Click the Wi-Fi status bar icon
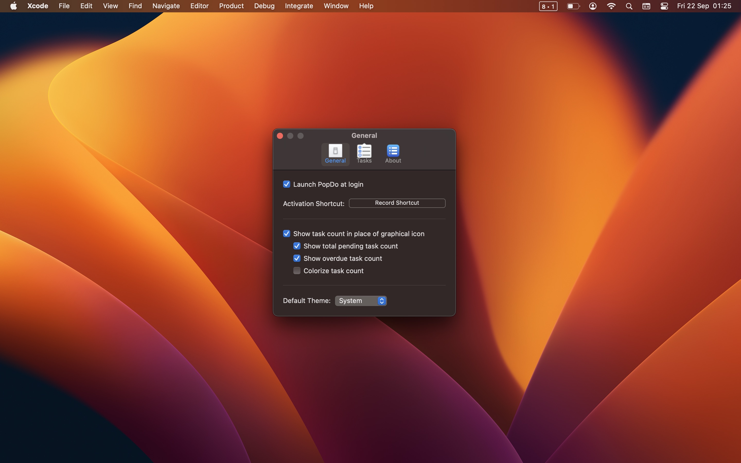 [x=611, y=6]
